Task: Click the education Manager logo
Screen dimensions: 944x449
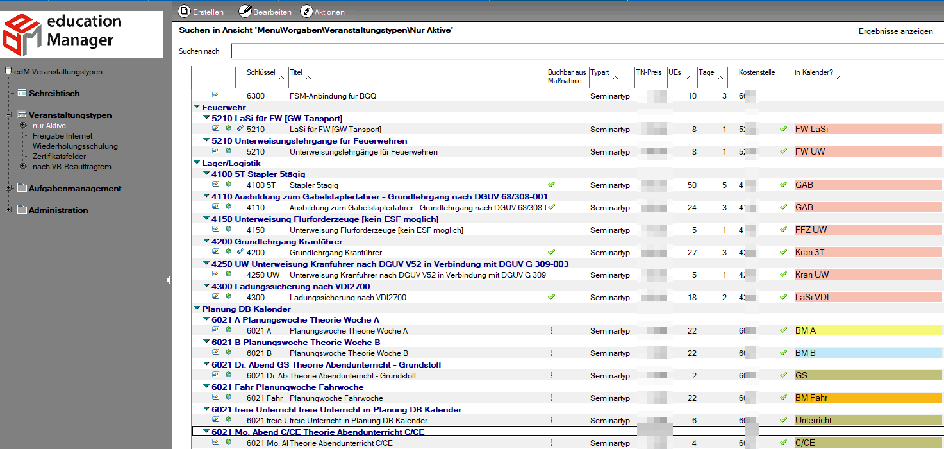Action: (x=81, y=35)
